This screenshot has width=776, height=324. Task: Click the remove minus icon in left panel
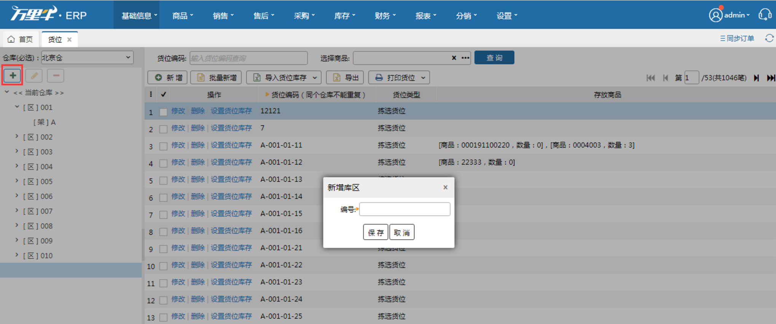pyautogui.click(x=56, y=76)
